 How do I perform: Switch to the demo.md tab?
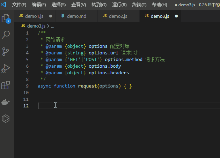[76, 16]
